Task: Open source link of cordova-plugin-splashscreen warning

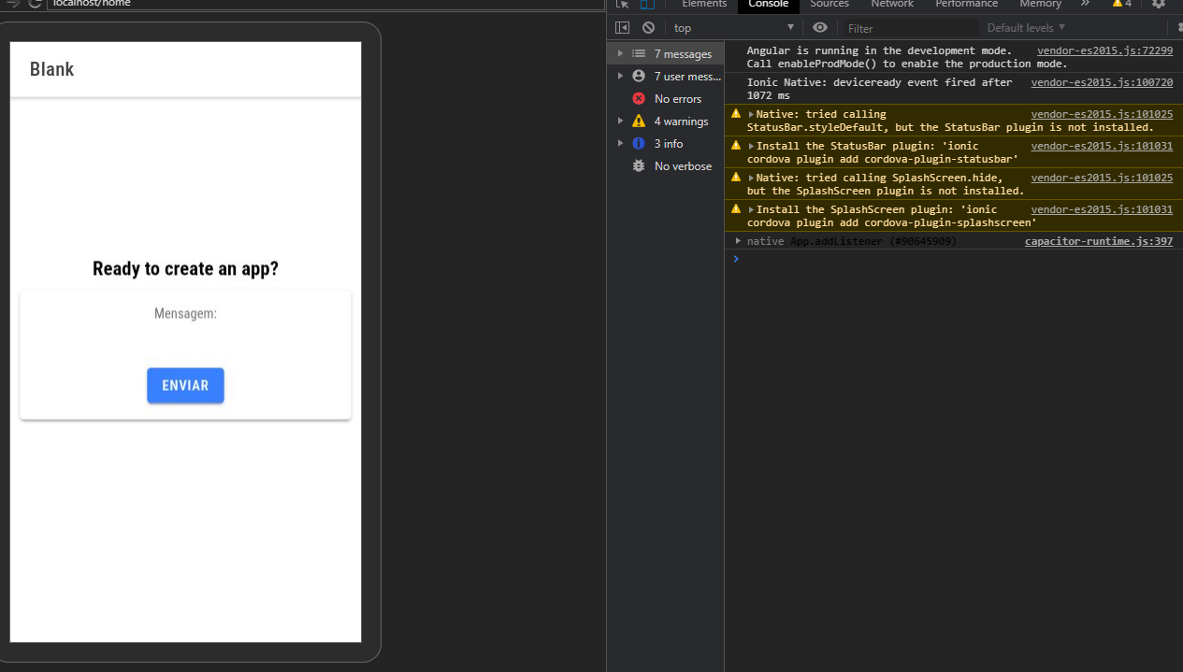Action: [1102, 209]
